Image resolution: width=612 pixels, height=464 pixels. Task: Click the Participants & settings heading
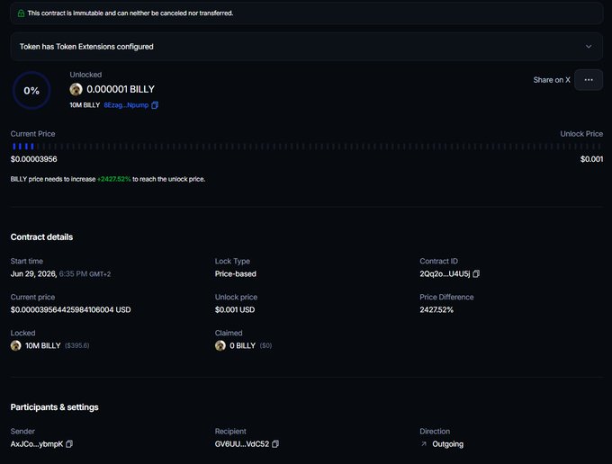click(54, 407)
